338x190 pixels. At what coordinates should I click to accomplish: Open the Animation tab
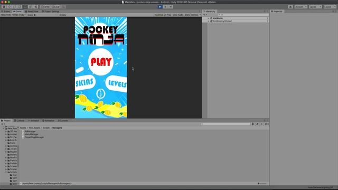48,121
